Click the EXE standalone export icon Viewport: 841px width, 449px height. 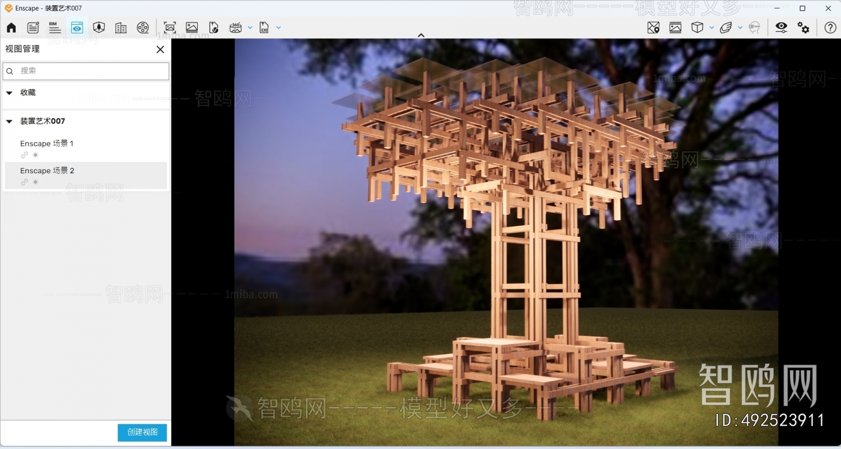coord(264,28)
